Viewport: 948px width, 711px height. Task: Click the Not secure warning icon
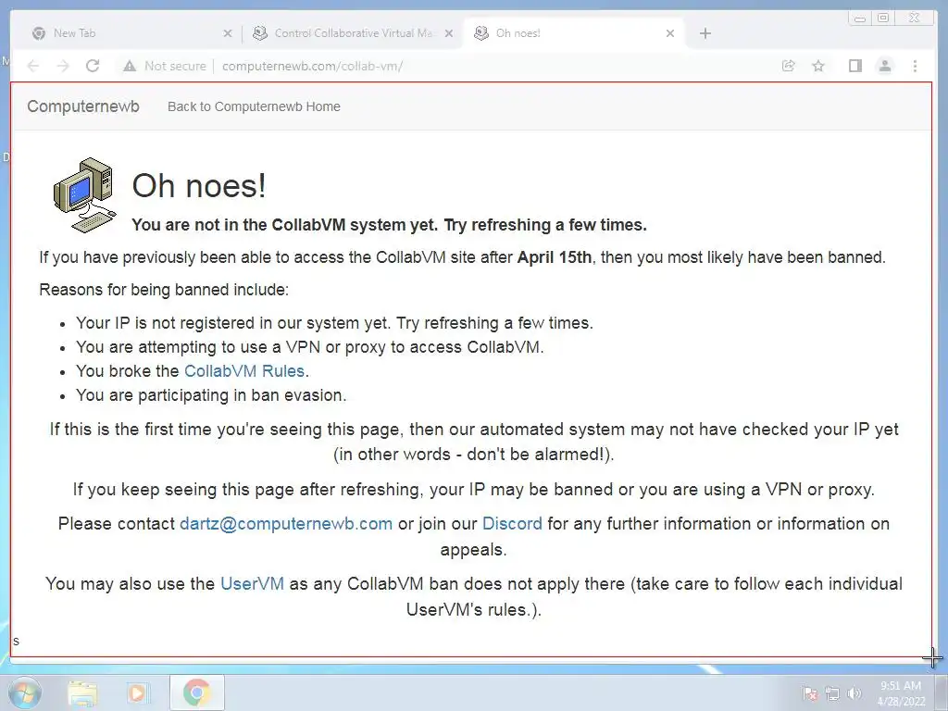(130, 66)
